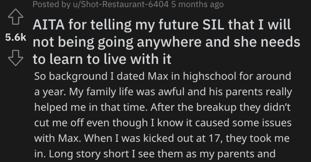Click body line starting 'in. Long story short'
The height and width of the screenshot is (162, 311).
154,154
